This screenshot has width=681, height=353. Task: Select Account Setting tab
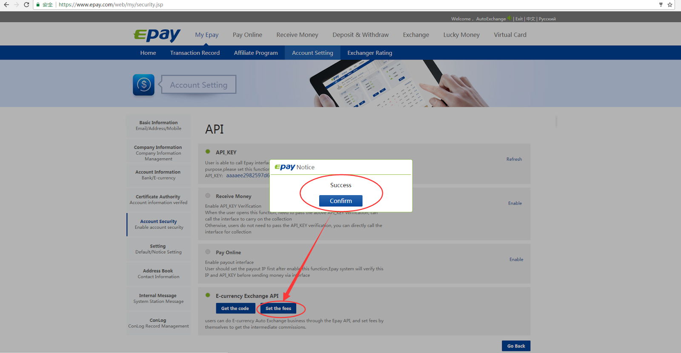click(312, 53)
